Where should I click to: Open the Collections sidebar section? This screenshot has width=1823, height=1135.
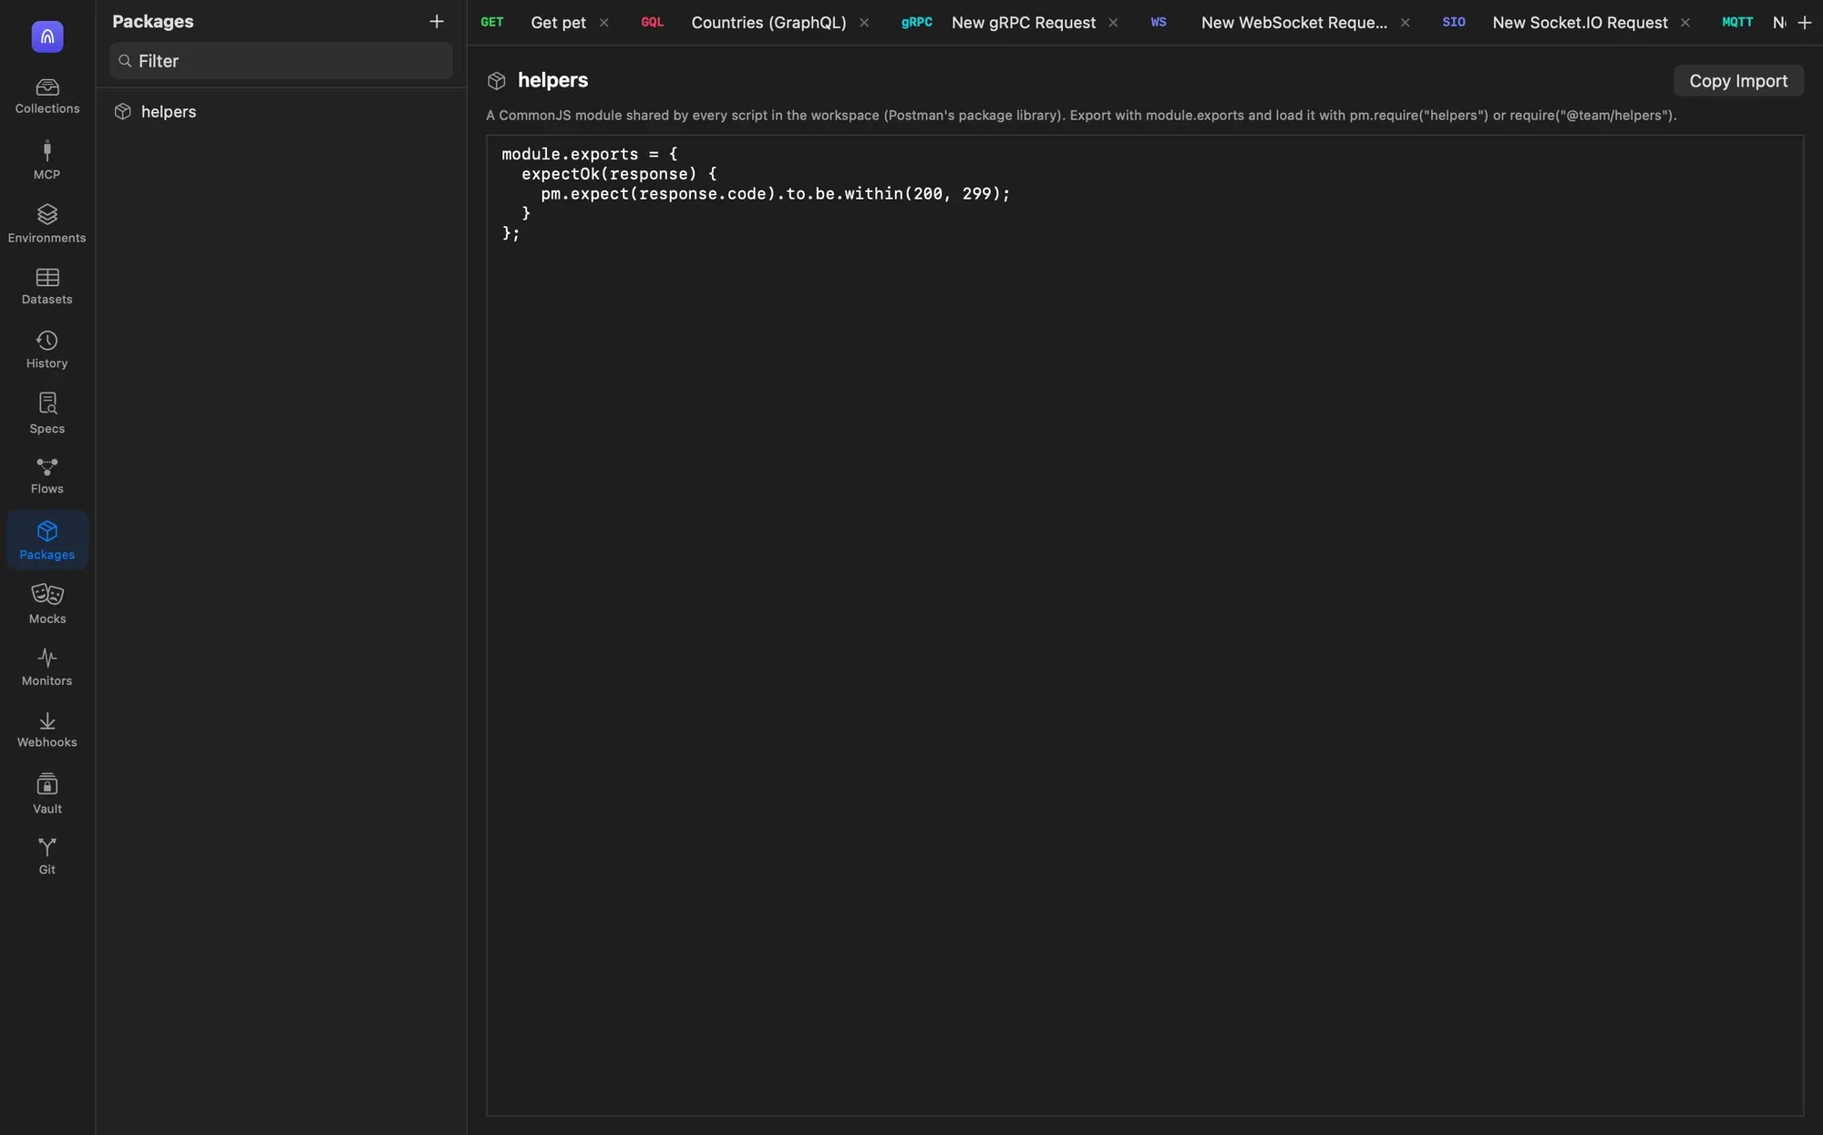[x=47, y=96]
